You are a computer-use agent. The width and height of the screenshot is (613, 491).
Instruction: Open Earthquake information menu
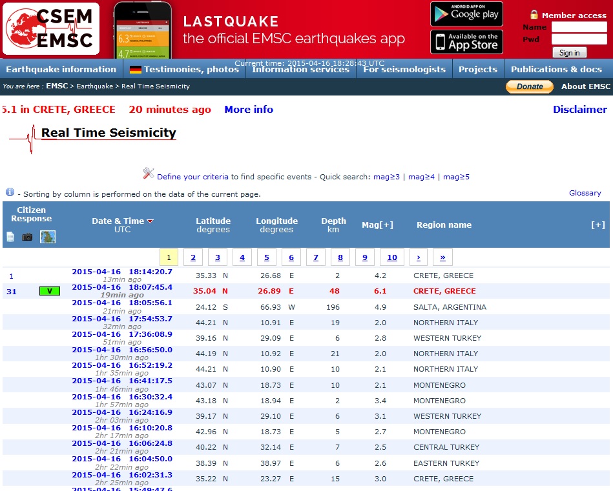tap(61, 69)
